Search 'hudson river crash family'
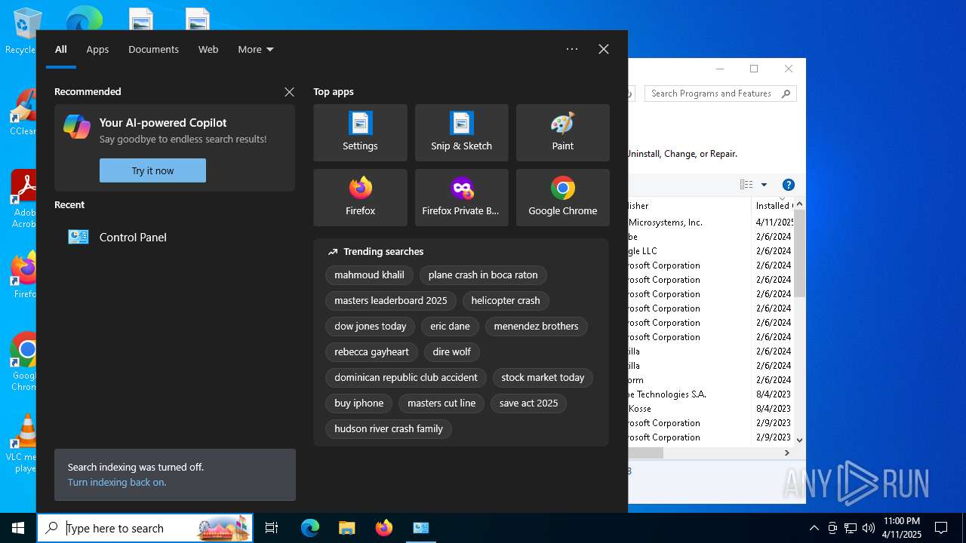This screenshot has height=543, width=966. pos(389,429)
